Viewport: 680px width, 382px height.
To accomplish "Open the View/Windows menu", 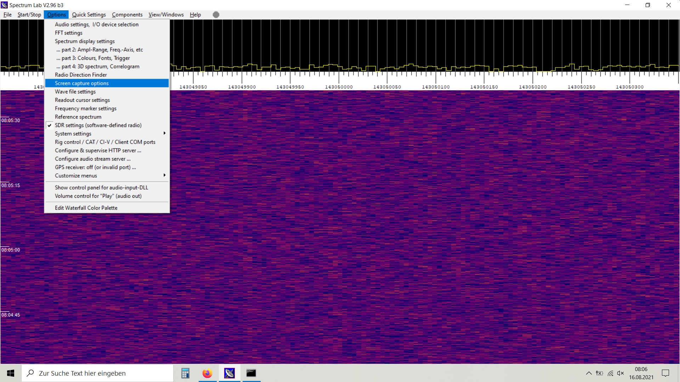I will pos(166,15).
